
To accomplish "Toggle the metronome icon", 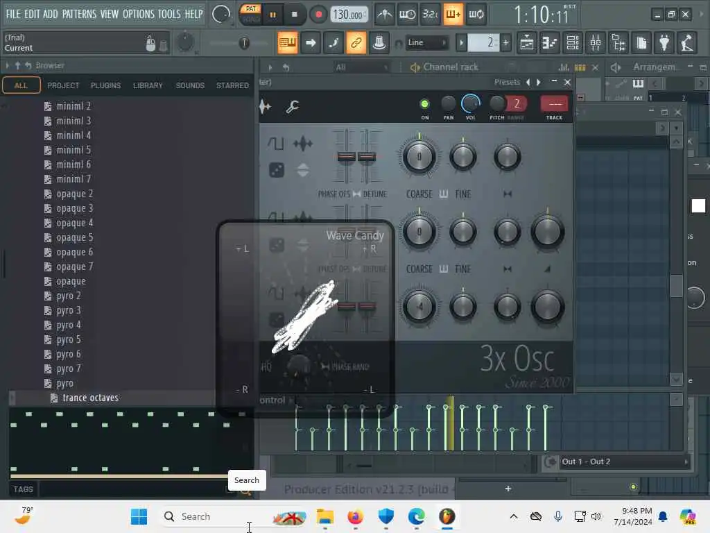I will coord(385,15).
